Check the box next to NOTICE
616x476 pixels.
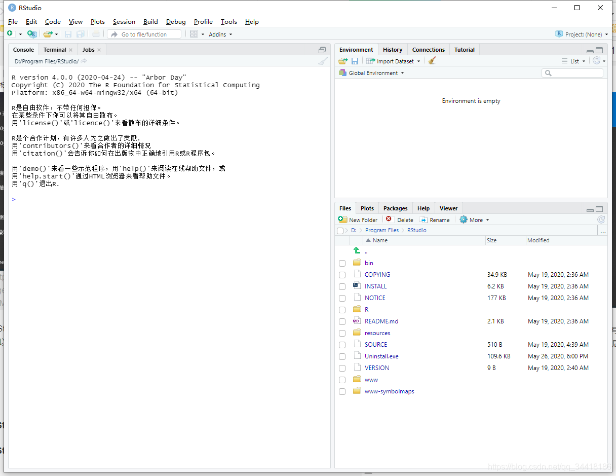(x=342, y=298)
